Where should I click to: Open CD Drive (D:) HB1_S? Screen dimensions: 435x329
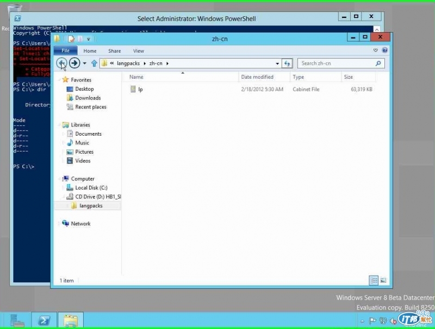coord(98,197)
